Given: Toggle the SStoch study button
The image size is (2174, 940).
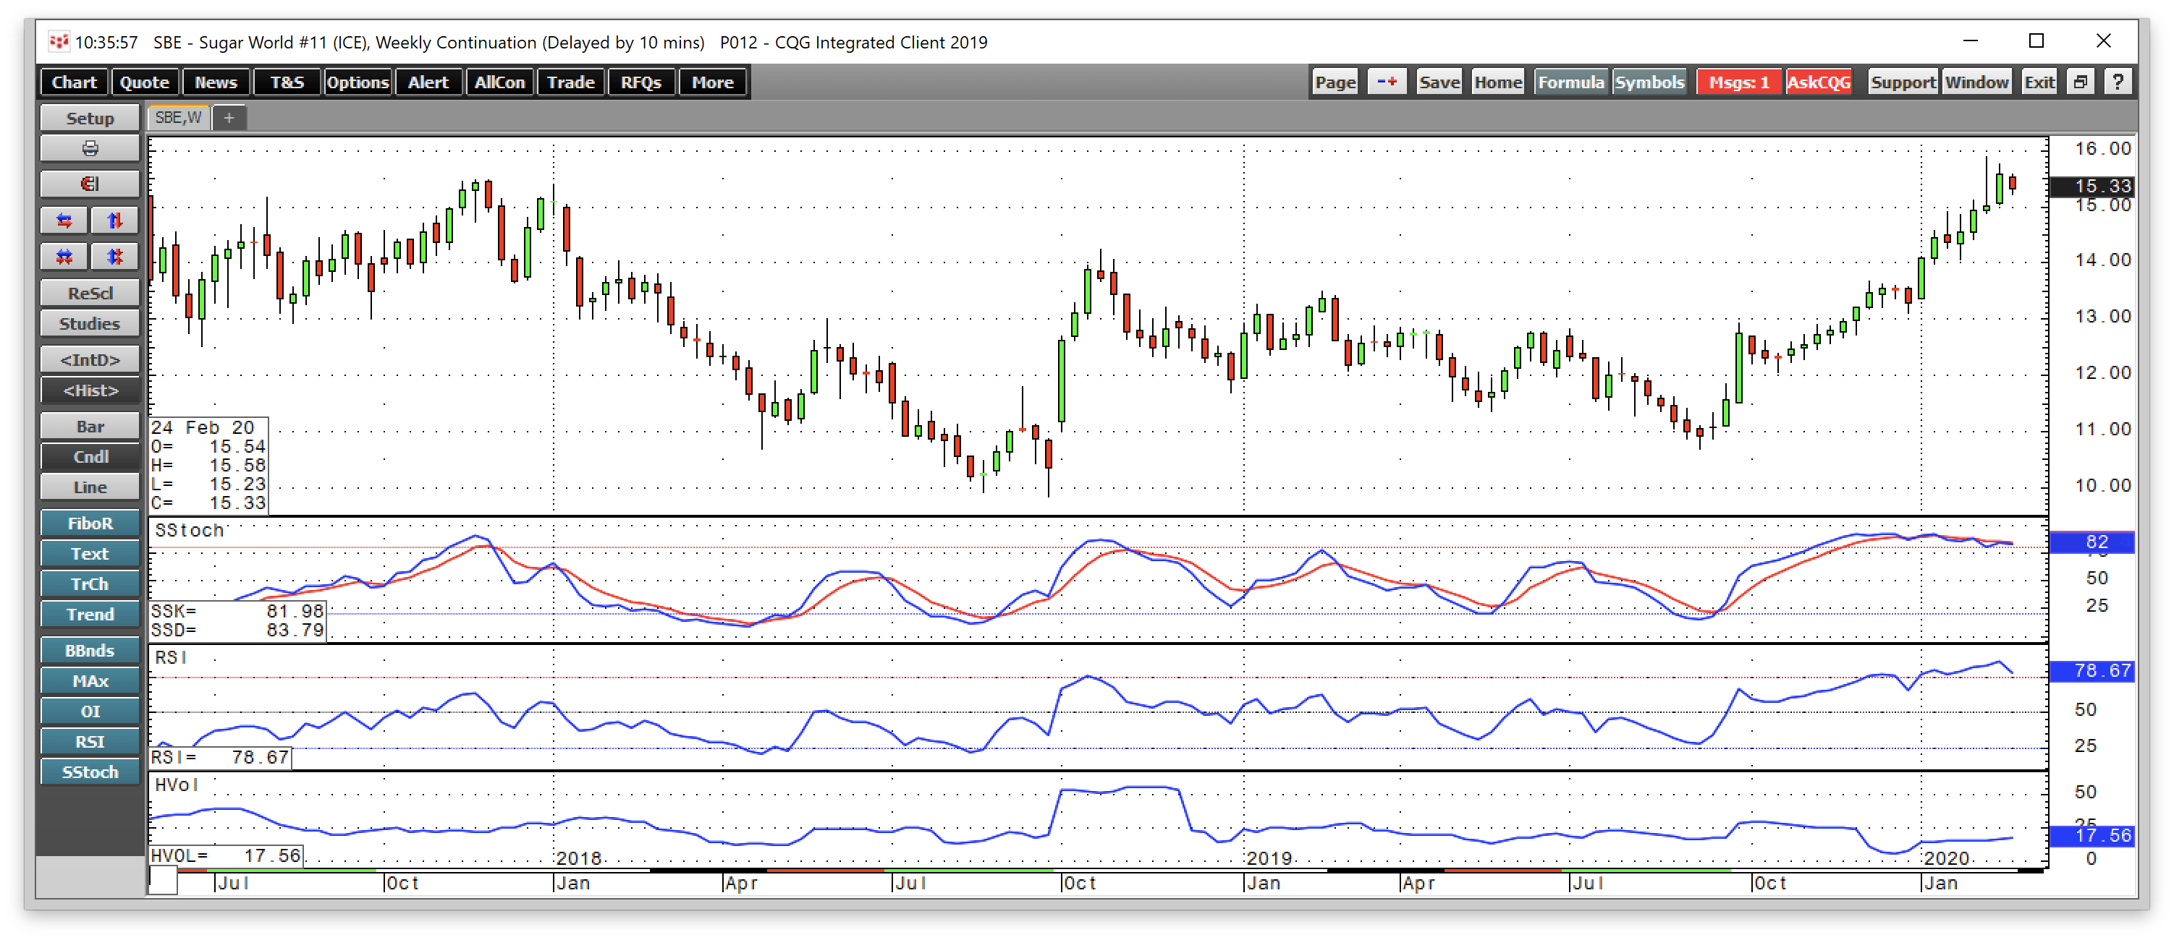Looking at the screenshot, I should pos(90,773).
